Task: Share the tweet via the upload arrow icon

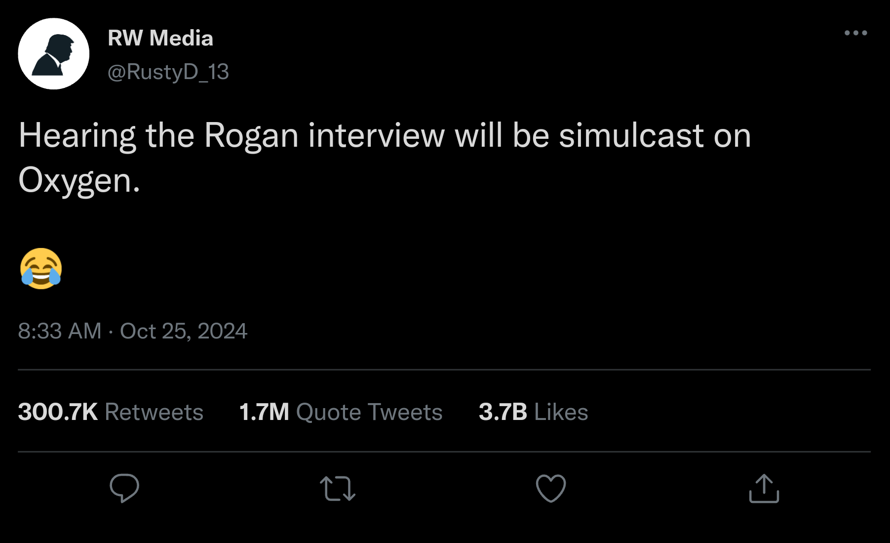Action: point(764,488)
